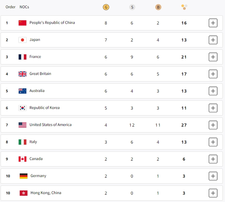Viewport: 225px width, 202px height.
Task: Click the Japan flag icon
Action: pos(22,40)
